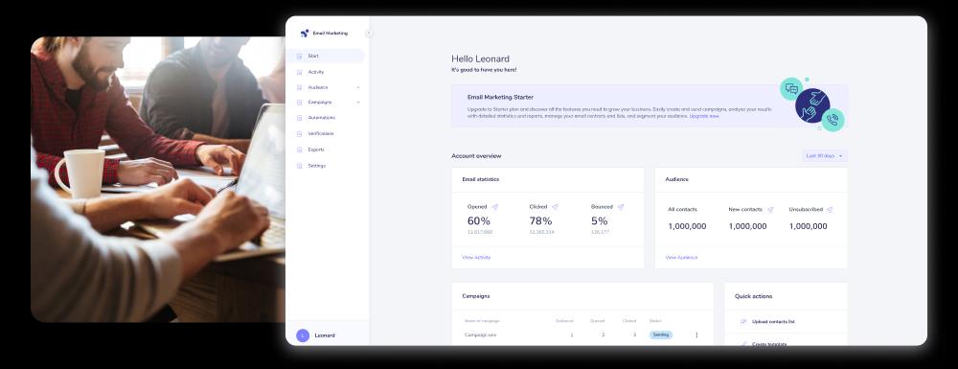
Task: Click the View Audience link
Action: click(x=681, y=257)
